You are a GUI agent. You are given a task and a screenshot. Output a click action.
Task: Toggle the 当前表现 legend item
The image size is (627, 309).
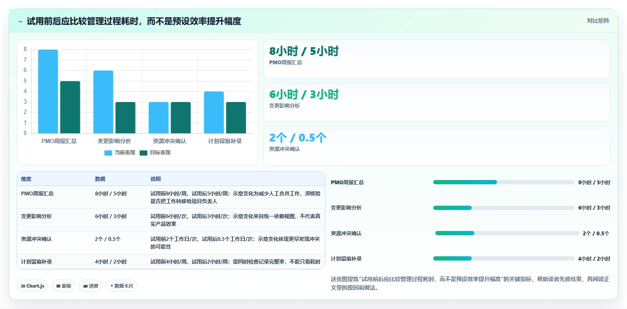point(120,153)
